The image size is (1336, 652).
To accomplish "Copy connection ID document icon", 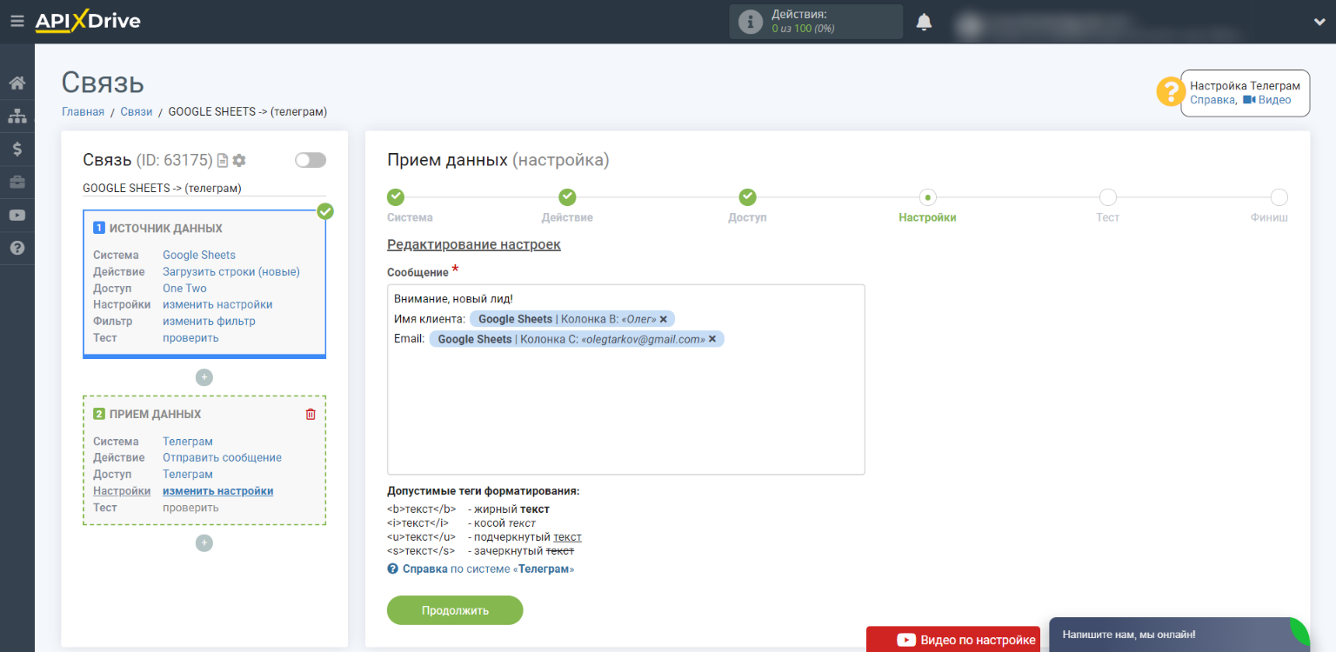I will 223,160.
